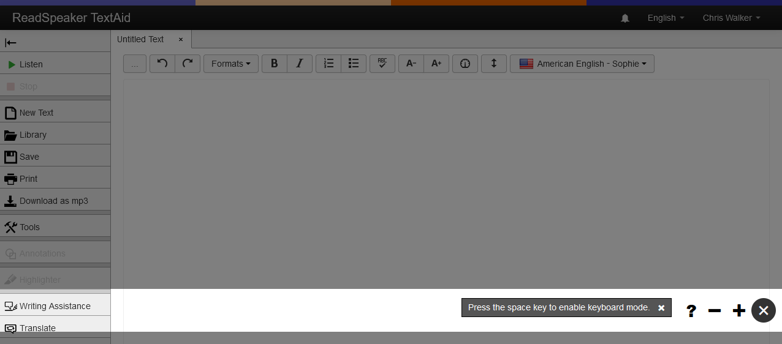
Task: Show more toolbar options with ellipsis button
Action: tap(135, 64)
